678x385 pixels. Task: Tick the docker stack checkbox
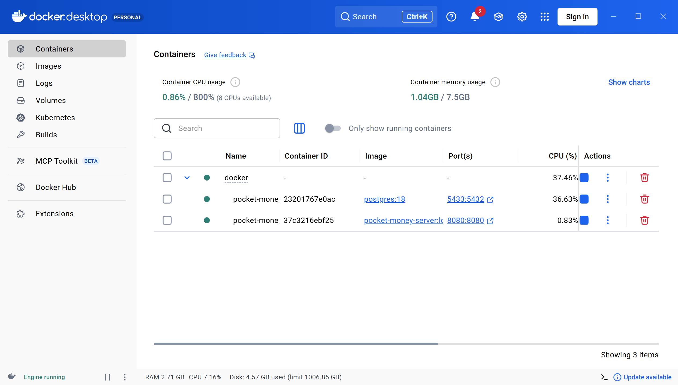click(x=167, y=178)
